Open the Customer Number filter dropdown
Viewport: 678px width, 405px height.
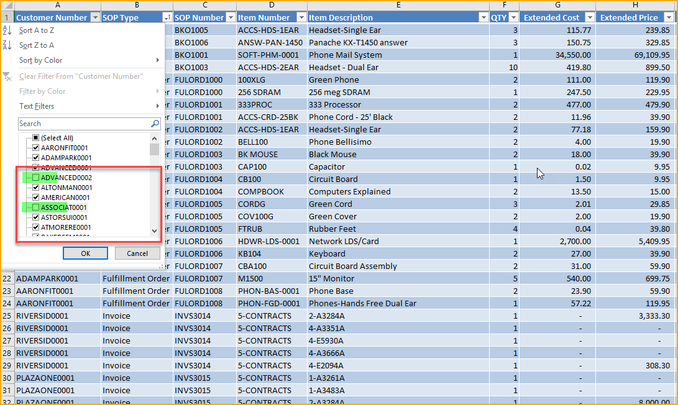click(x=95, y=18)
